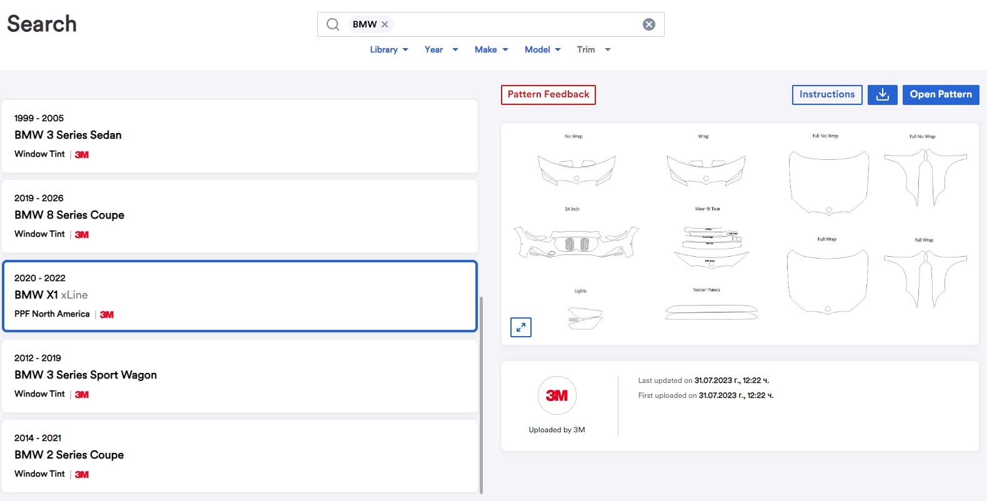Click 3M logo on 3 Series Sedan
Image resolution: width=987 pixels, height=501 pixels.
coord(82,155)
